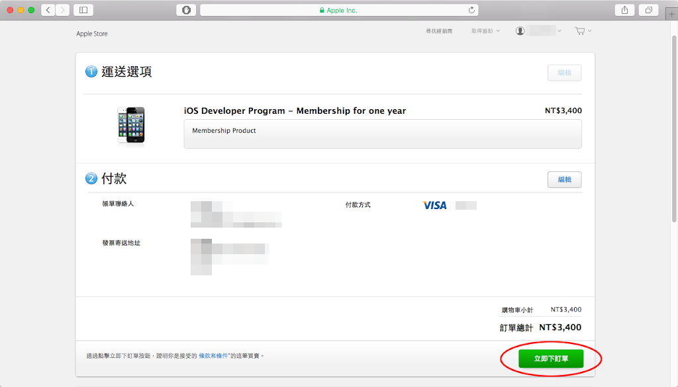Edit the 付款 payment section
678x387 pixels.
(x=564, y=179)
